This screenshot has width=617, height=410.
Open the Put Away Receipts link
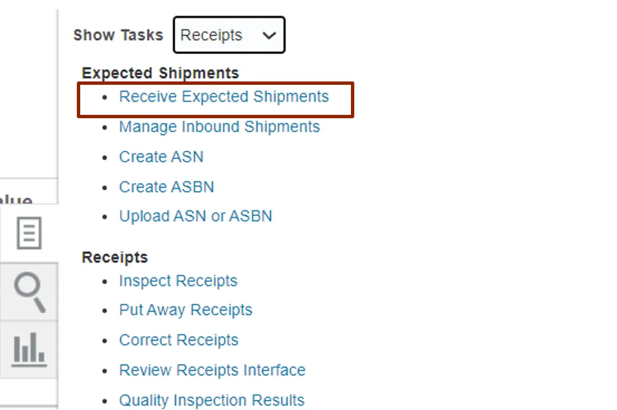(185, 311)
